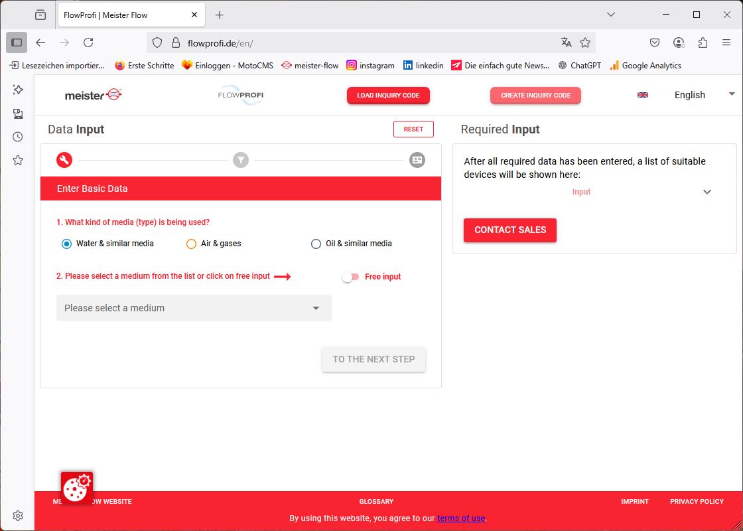Click the CONTACT SALES button
Screen dimensions: 743x531
pyautogui.click(x=509, y=230)
